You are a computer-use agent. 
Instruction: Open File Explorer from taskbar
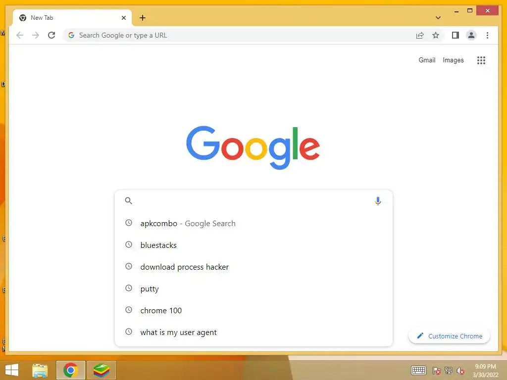tap(40, 370)
